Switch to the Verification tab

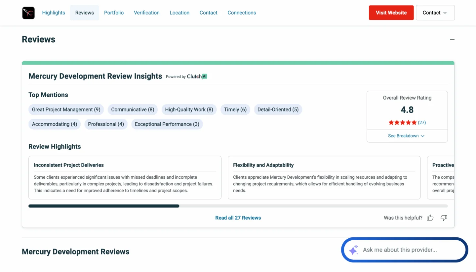147,13
